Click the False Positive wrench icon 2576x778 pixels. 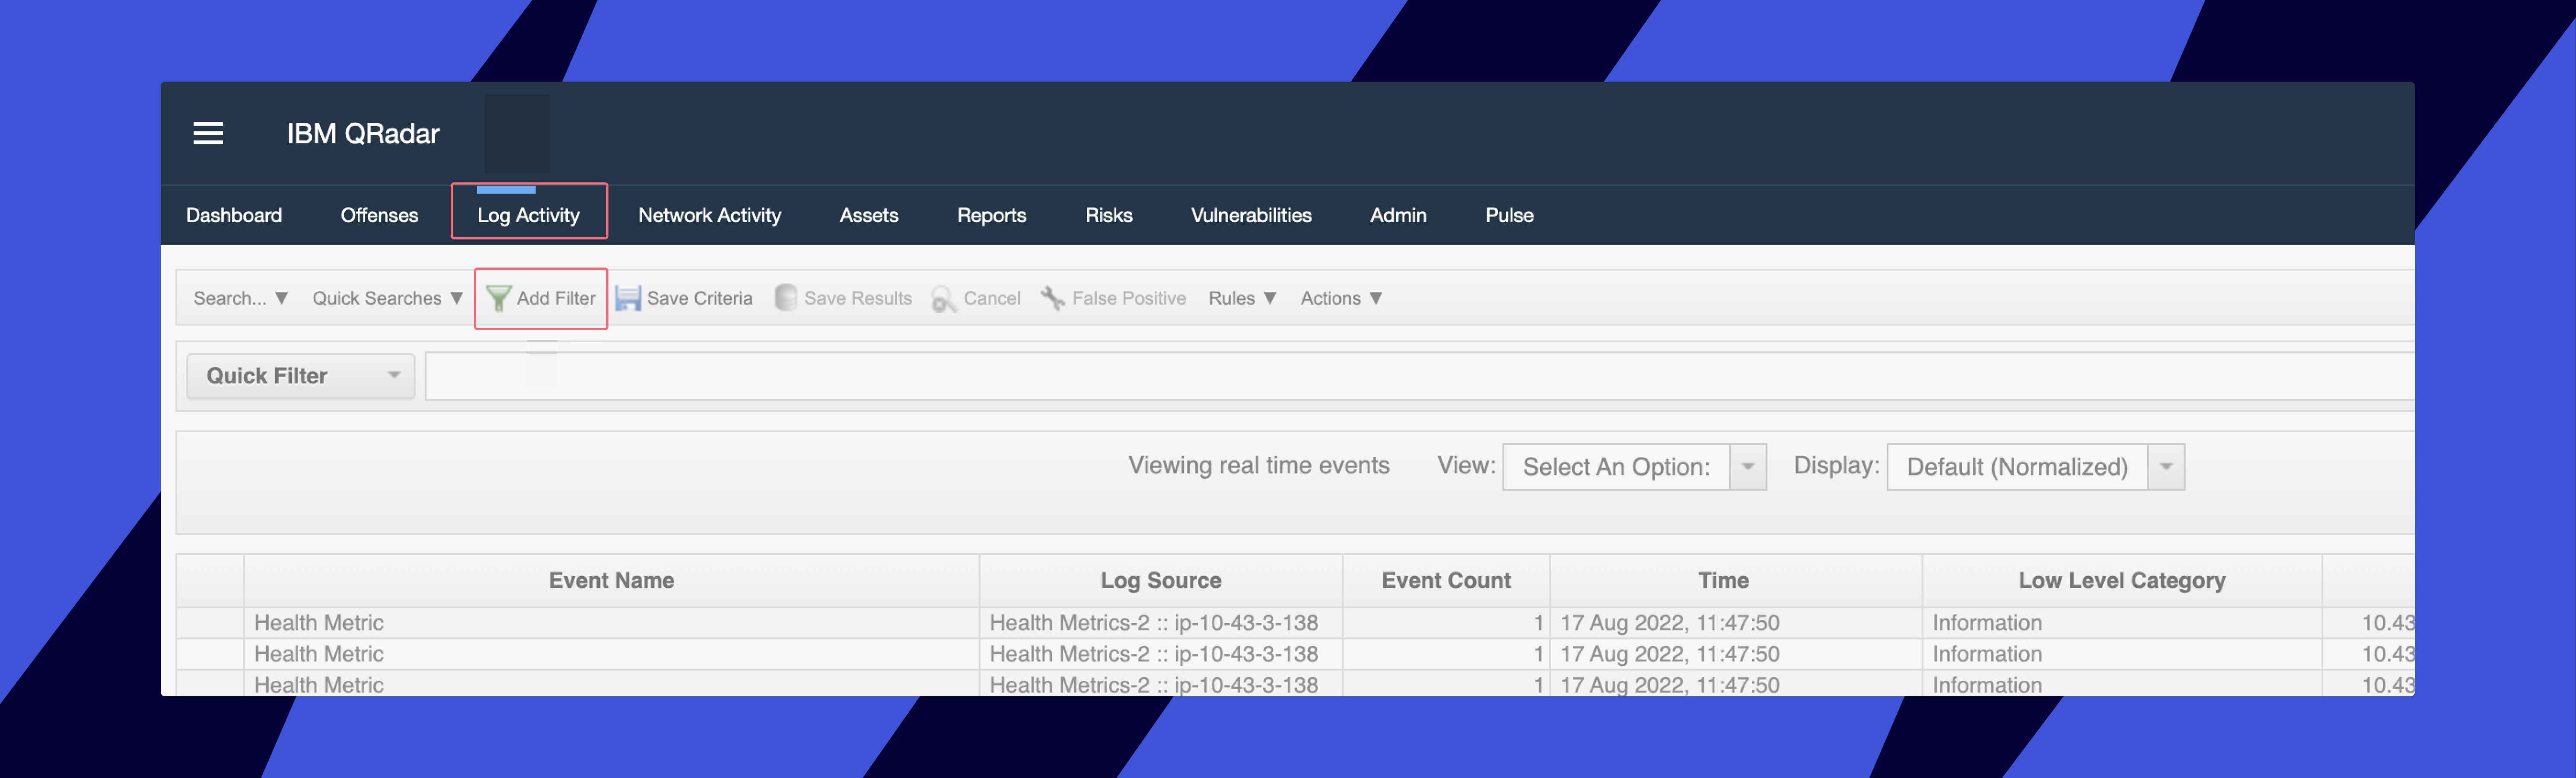coord(1052,297)
